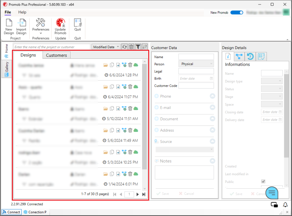This screenshot has height=216, width=292.
Task: Click cloud icon for 1/14/2024 6:01 PM design
Action: [136, 174]
